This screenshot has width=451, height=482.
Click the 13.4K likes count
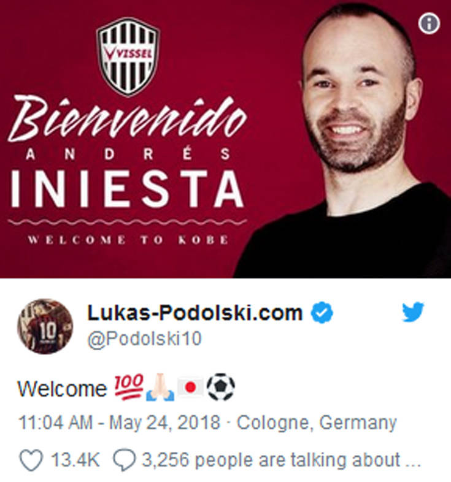[75, 460]
